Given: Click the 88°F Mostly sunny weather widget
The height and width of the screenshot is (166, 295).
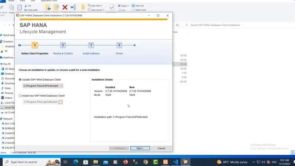Looking at the screenshot, I should pos(232,162).
